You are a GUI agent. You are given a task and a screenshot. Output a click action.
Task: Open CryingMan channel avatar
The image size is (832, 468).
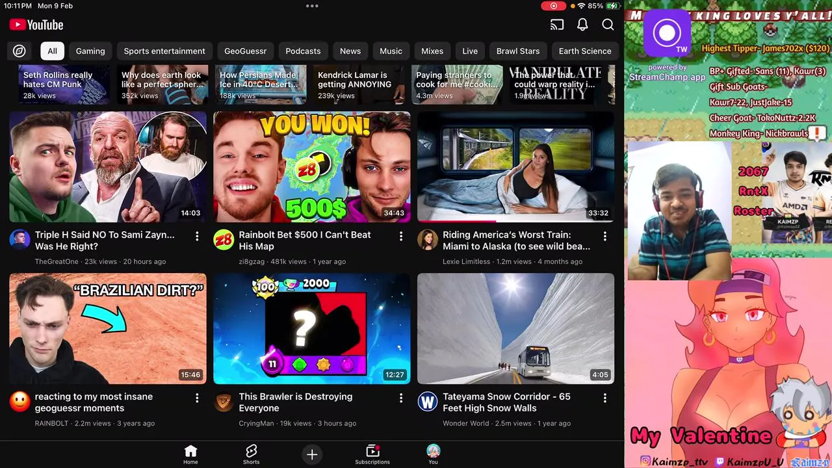[224, 402]
